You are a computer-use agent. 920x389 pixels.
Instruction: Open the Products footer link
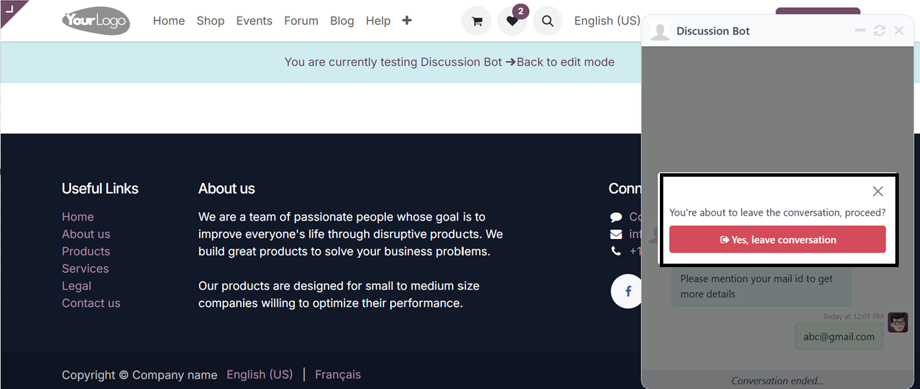(86, 251)
